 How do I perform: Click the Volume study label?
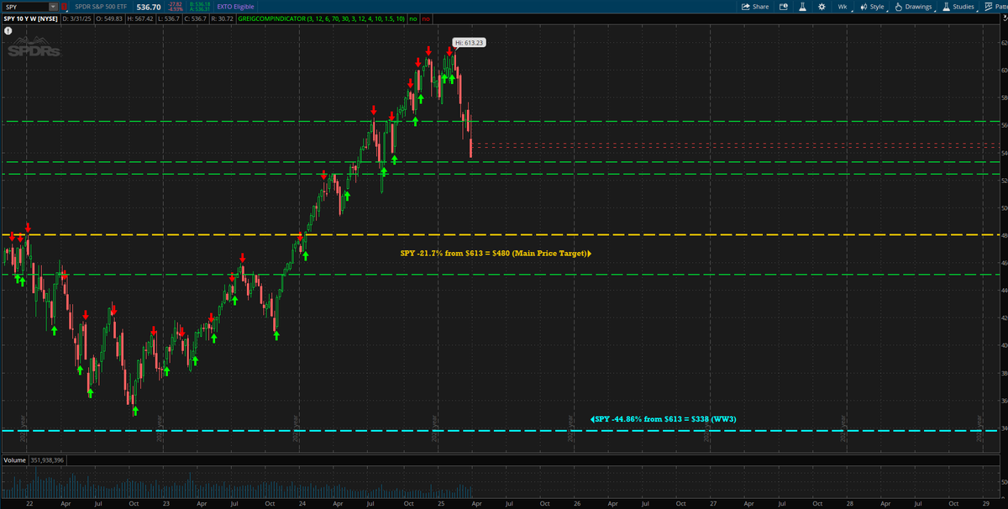coord(14,460)
